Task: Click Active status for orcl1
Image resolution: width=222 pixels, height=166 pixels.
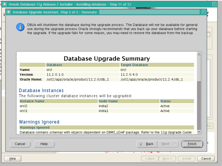Action: [x=165, y=111]
